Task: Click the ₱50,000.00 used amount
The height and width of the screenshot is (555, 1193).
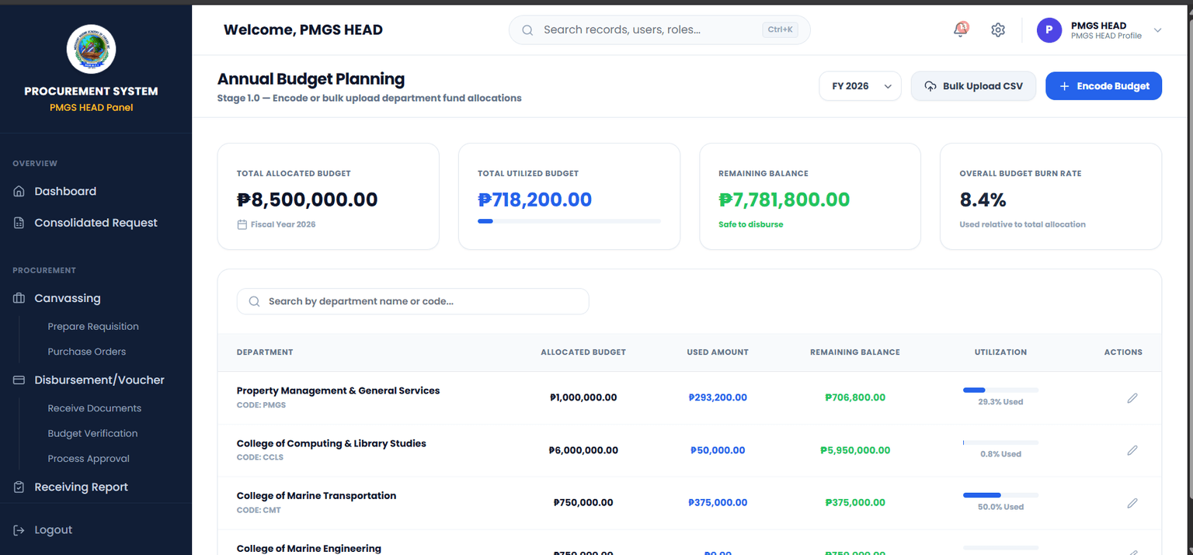Action: [718, 450]
